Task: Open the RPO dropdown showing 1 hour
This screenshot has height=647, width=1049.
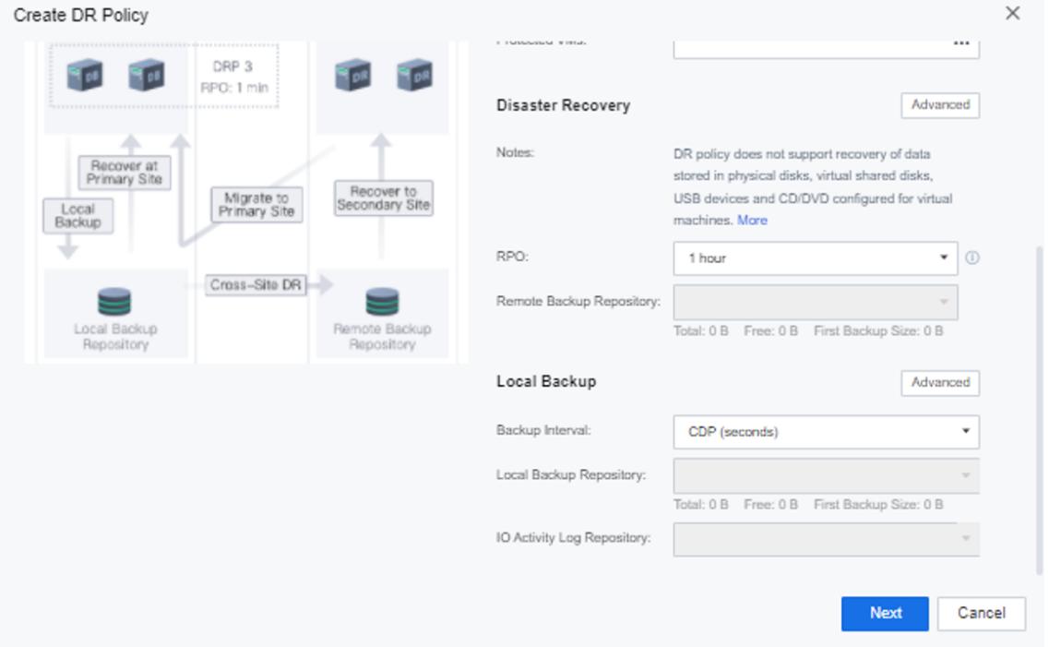Action: coord(815,258)
